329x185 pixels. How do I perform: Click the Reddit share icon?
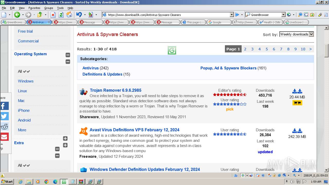click(4, 126)
